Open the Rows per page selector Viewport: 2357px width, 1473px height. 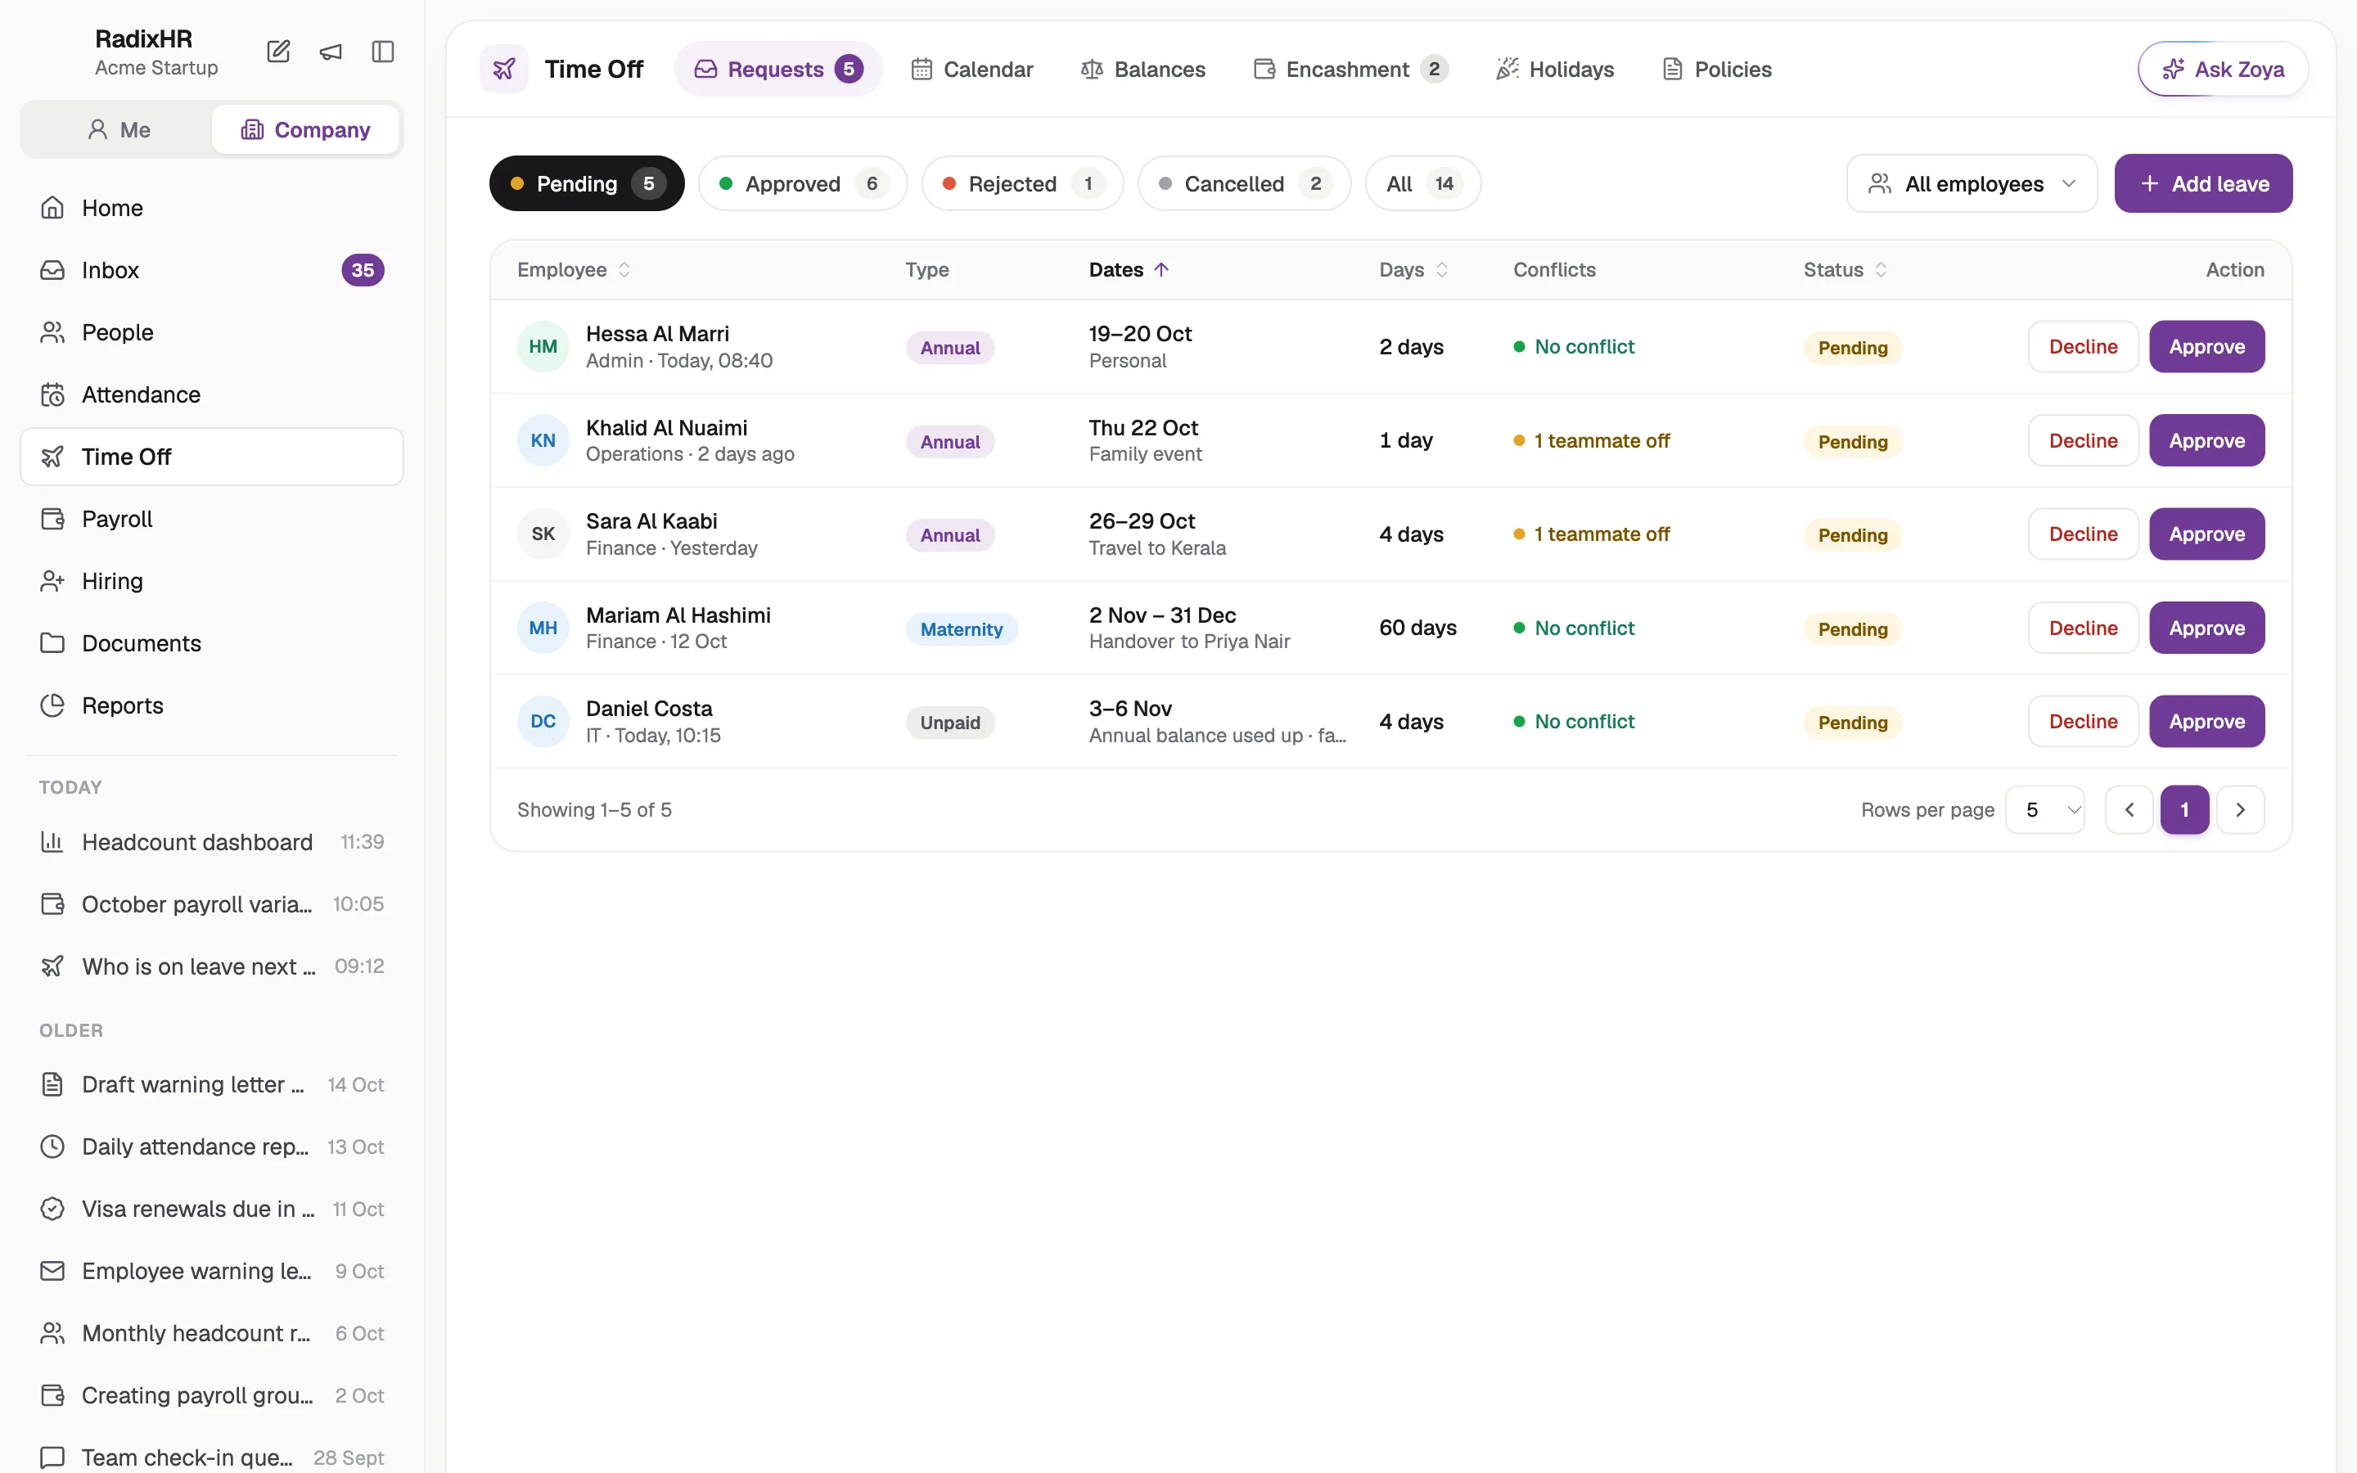pos(2045,809)
